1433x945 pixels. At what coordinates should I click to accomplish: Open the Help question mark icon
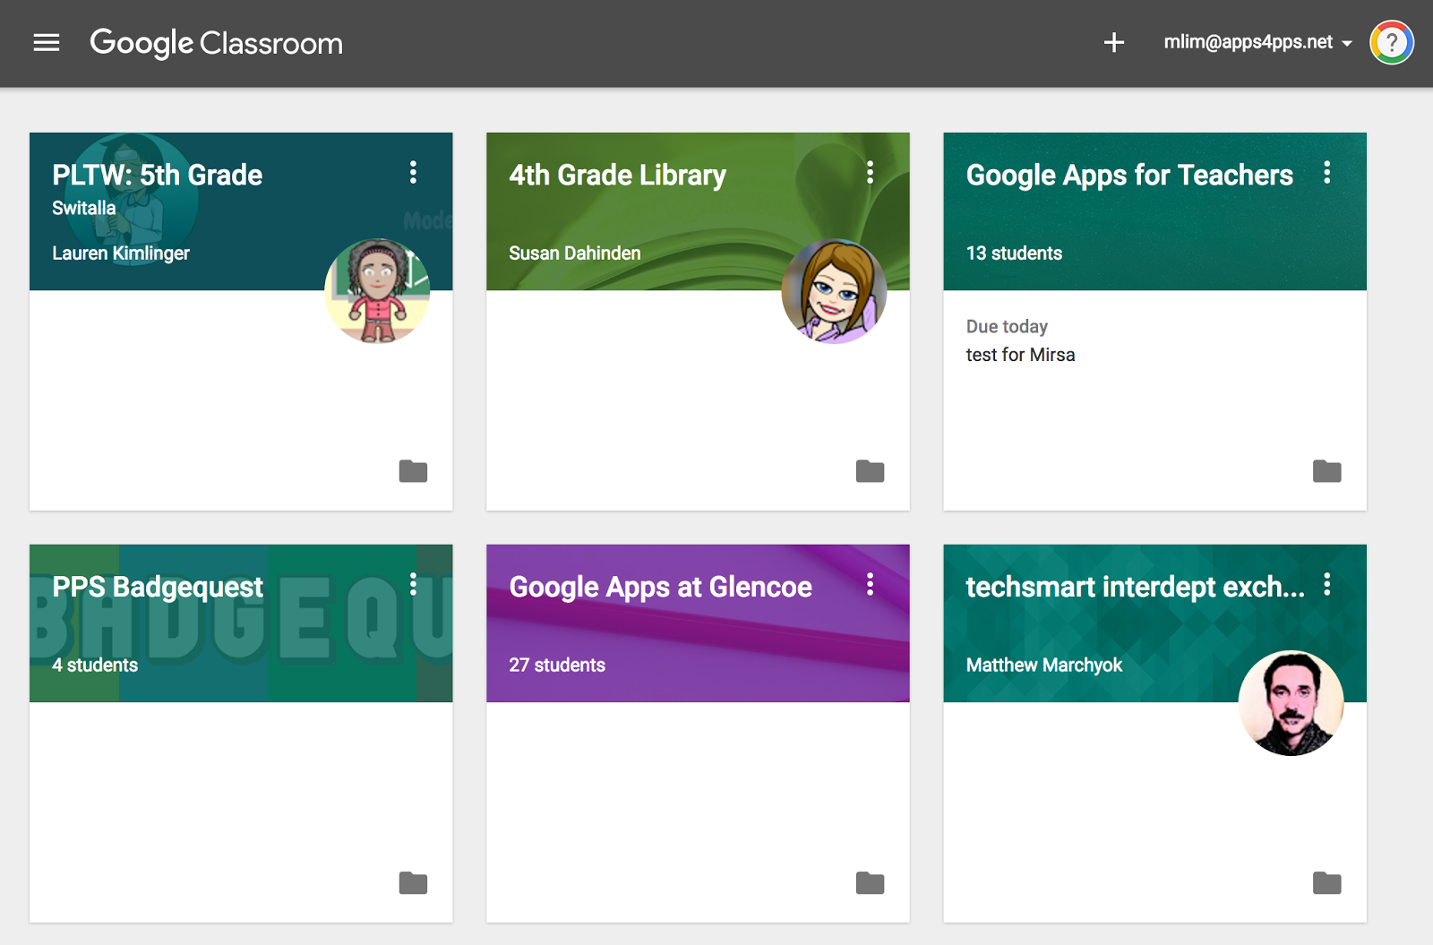tap(1389, 42)
